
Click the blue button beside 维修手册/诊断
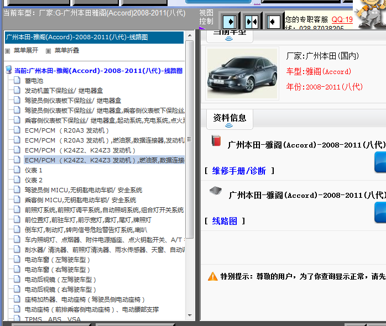tap(380, 162)
